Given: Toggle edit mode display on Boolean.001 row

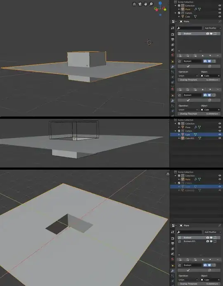Looking at the screenshot, I should [x=215, y=241].
